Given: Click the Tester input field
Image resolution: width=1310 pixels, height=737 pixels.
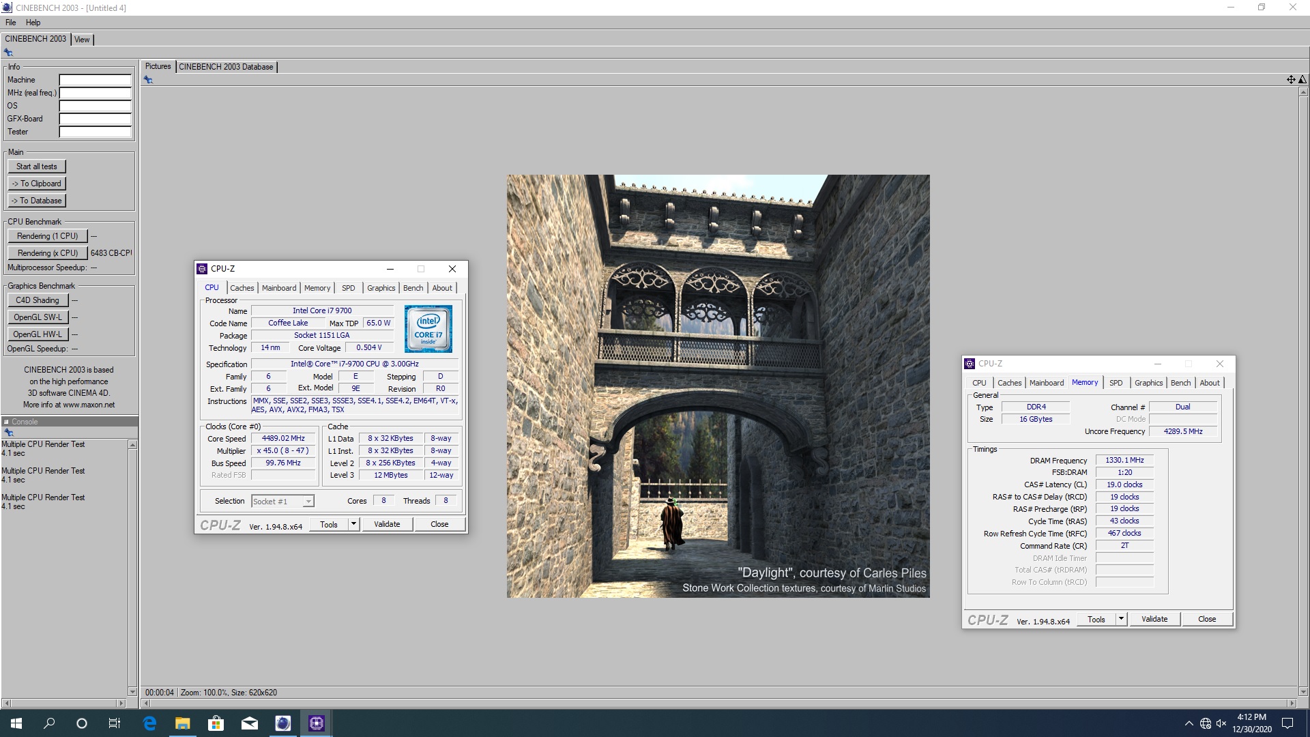Looking at the screenshot, I should pos(95,132).
